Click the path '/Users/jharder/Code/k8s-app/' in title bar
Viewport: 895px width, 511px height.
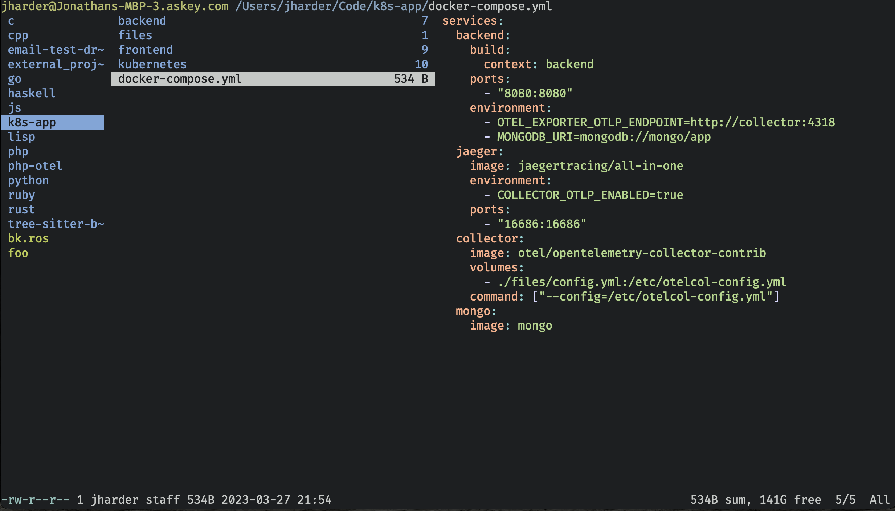pyautogui.click(x=332, y=7)
